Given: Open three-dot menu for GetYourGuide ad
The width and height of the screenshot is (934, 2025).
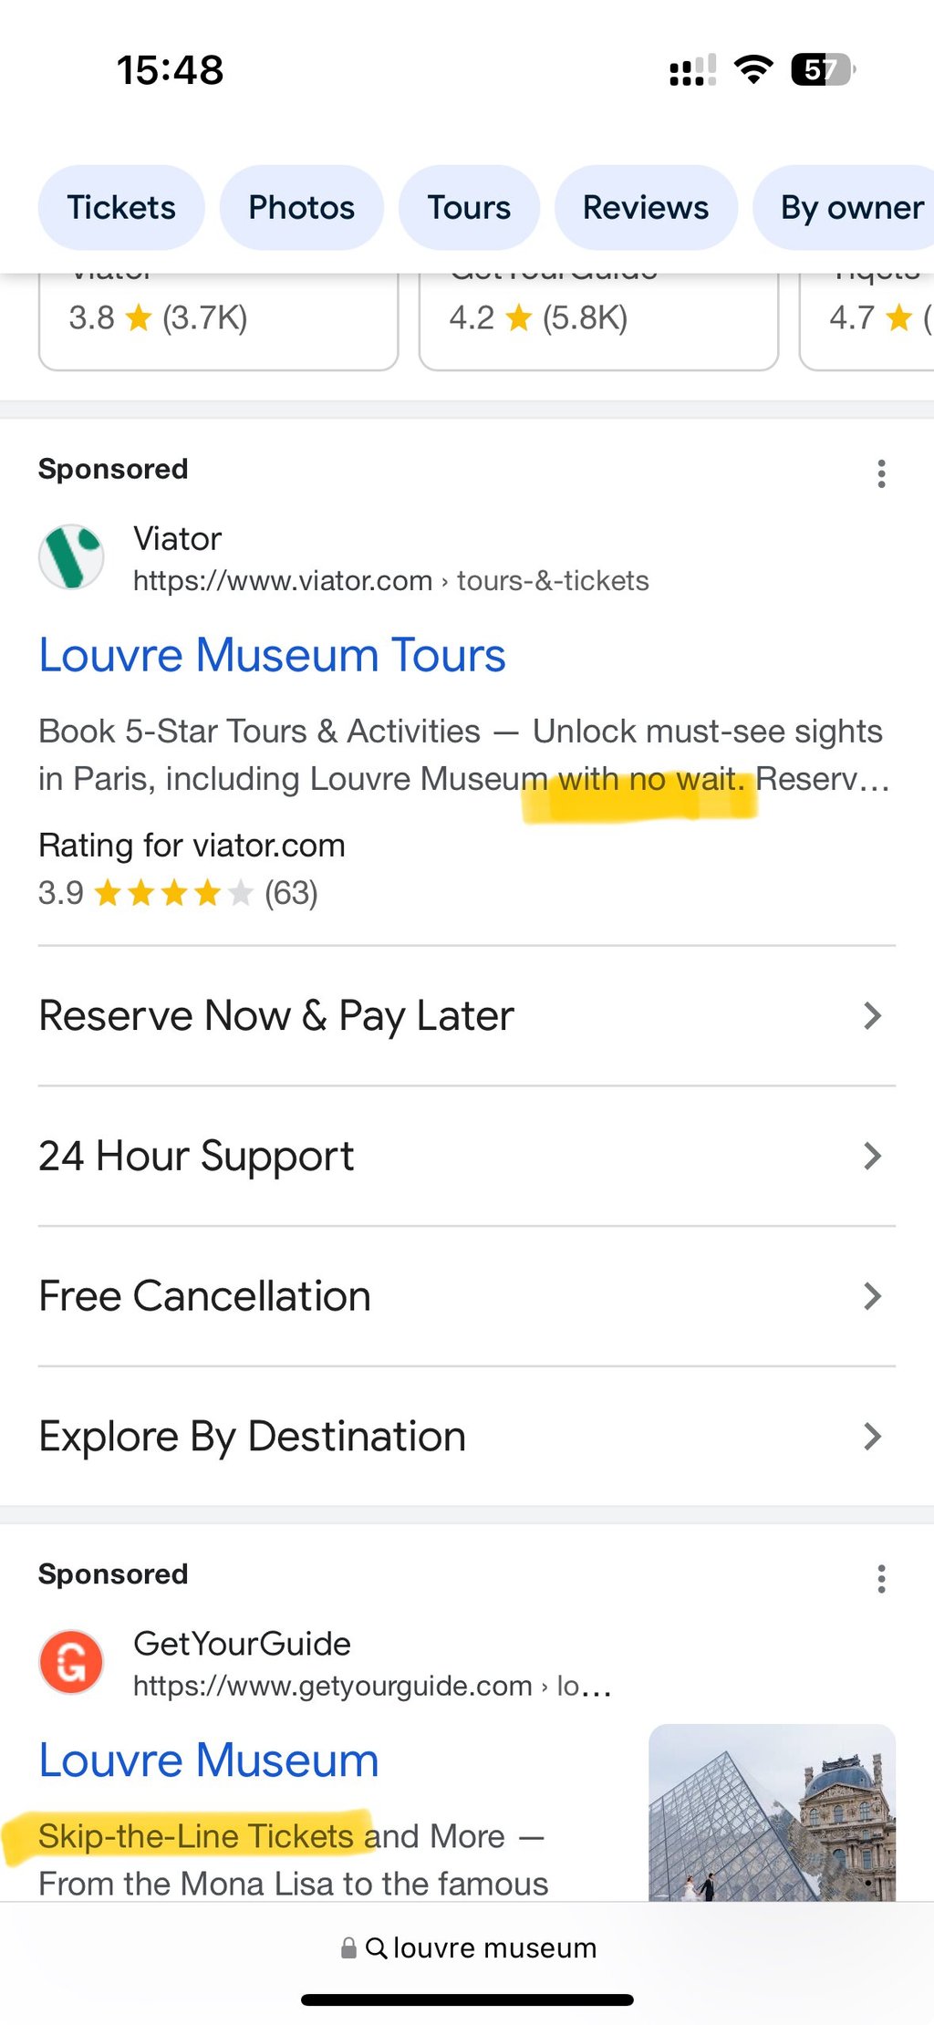Looking at the screenshot, I should pos(881,1579).
